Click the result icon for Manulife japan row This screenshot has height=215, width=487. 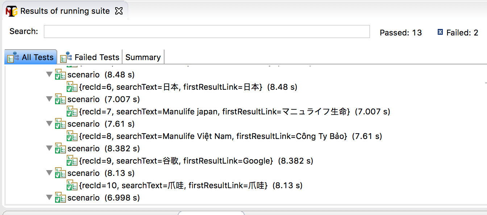click(x=71, y=111)
